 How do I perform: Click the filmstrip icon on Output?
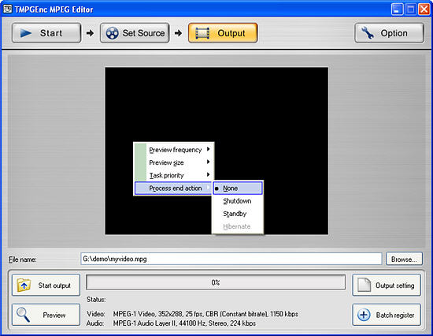[x=202, y=33]
